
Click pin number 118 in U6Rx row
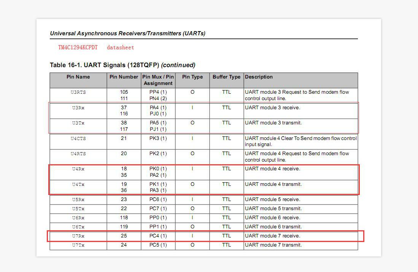click(124, 217)
